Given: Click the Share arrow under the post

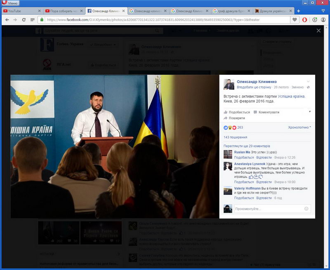Looking at the screenshot, I should click(x=226, y=118).
